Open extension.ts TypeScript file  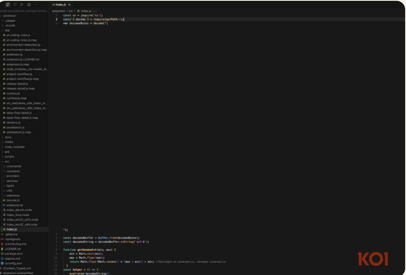click(15, 205)
